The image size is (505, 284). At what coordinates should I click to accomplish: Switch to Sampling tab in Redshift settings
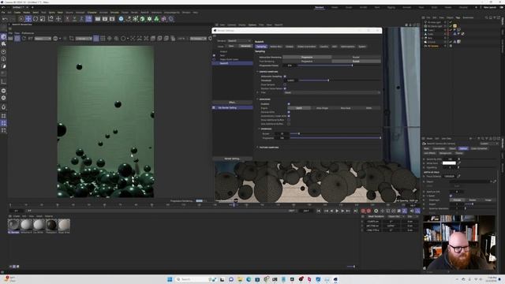pyautogui.click(x=261, y=47)
